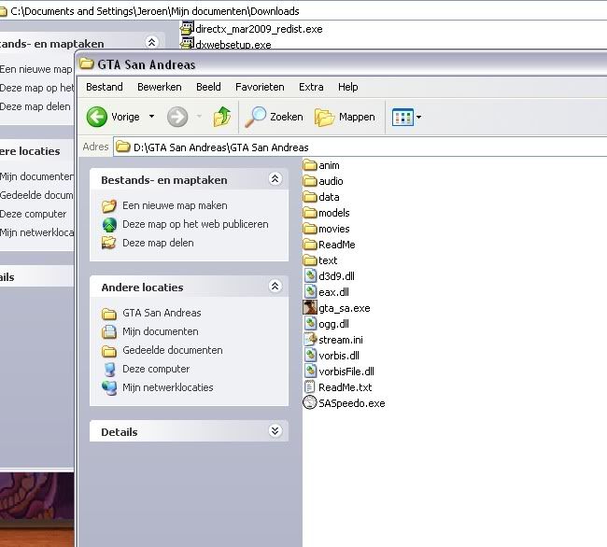Viewport: 607px width, 547px height.
Task: Expand the Details panel
Action: pos(275,430)
